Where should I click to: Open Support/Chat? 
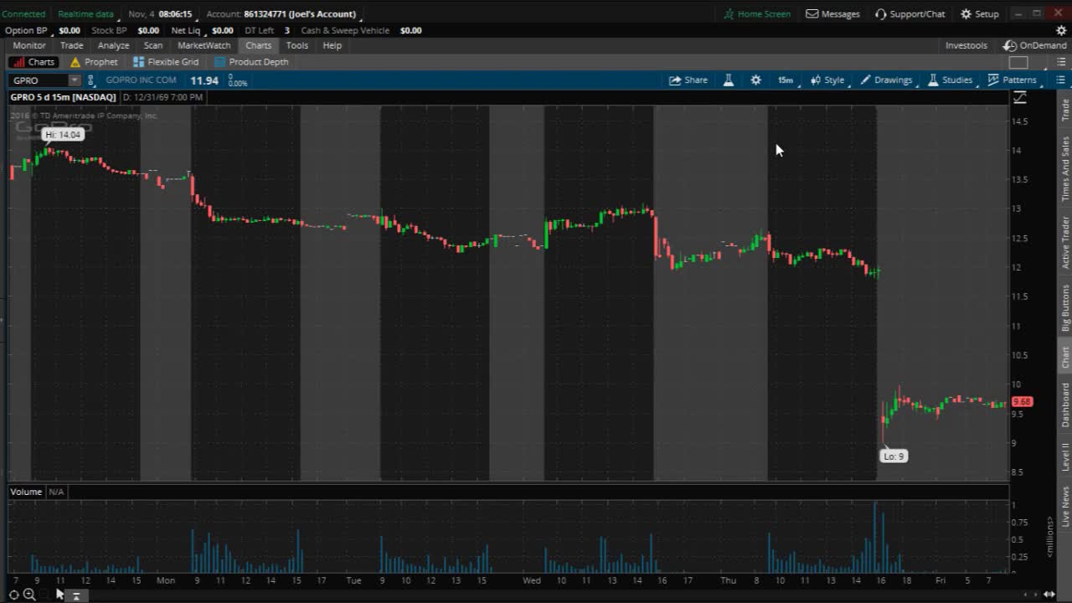910,13
